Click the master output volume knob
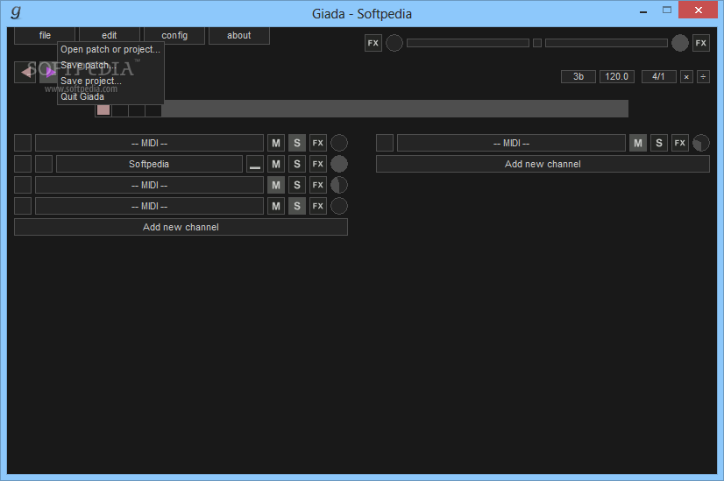Viewport: 724px width, 481px height. pyautogui.click(x=680, y=43)
